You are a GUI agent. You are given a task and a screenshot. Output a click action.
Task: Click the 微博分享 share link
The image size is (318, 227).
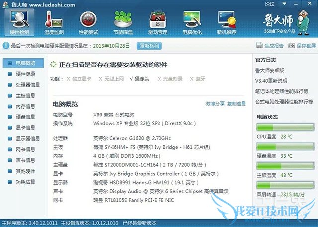215,104
